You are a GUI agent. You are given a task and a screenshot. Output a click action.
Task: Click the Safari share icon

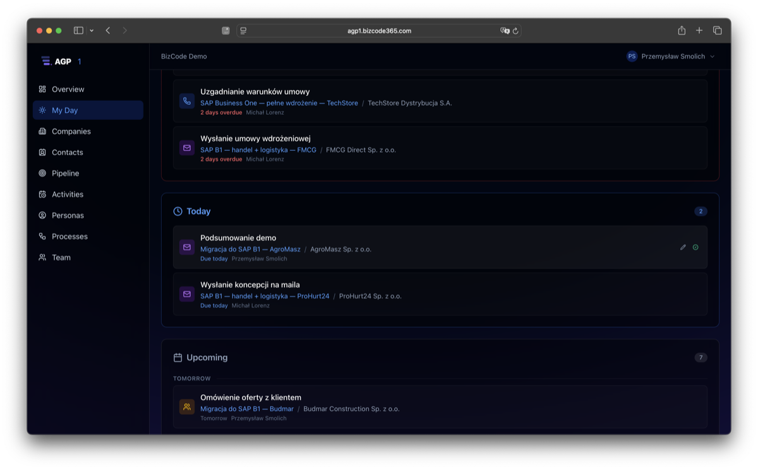point(682,30)
